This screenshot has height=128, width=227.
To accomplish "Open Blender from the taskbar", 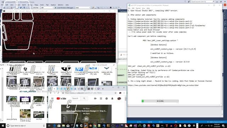I will click(x=90, y=126).
